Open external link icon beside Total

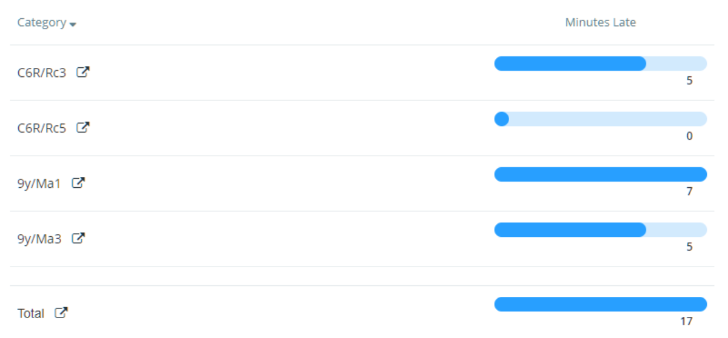[x=61, y=313]
